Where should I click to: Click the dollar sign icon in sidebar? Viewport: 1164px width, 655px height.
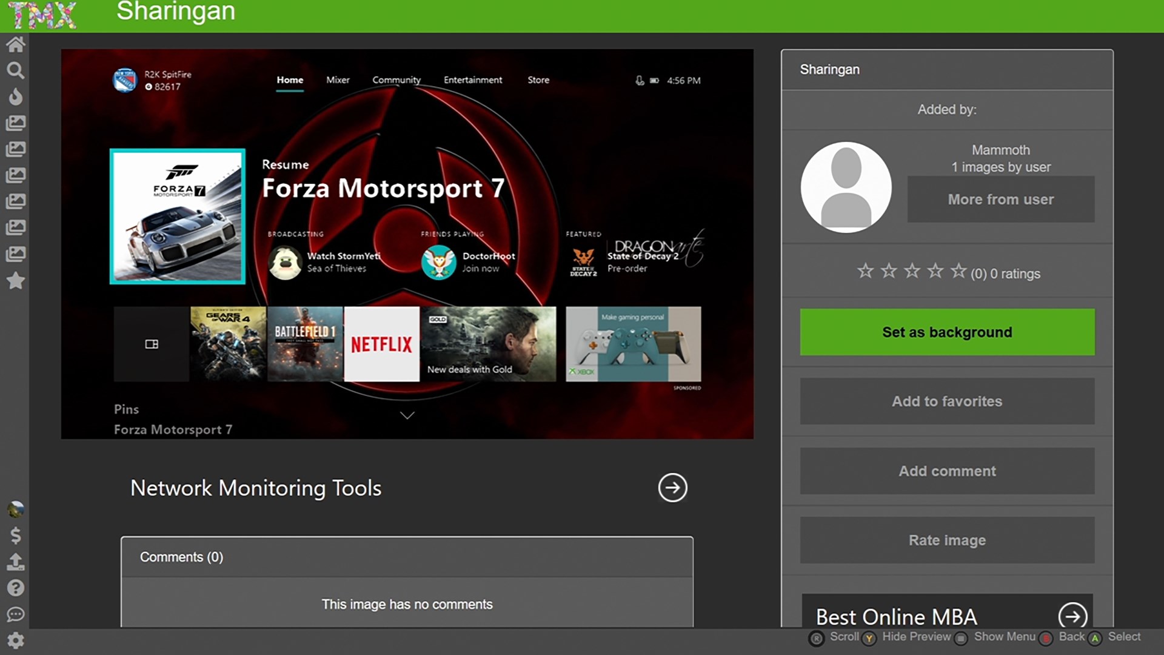(x=15, y=536)
